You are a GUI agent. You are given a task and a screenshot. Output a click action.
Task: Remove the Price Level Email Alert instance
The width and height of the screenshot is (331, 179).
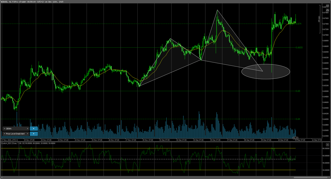[x=28, y=134]
